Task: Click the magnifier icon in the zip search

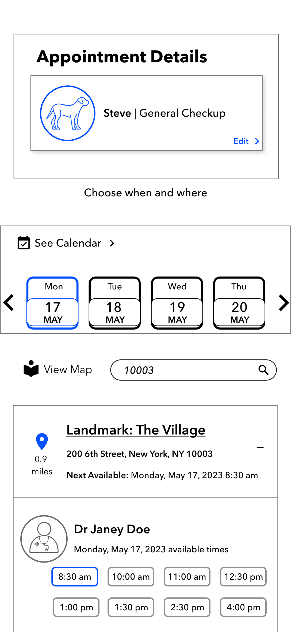Action: (263, 370)
